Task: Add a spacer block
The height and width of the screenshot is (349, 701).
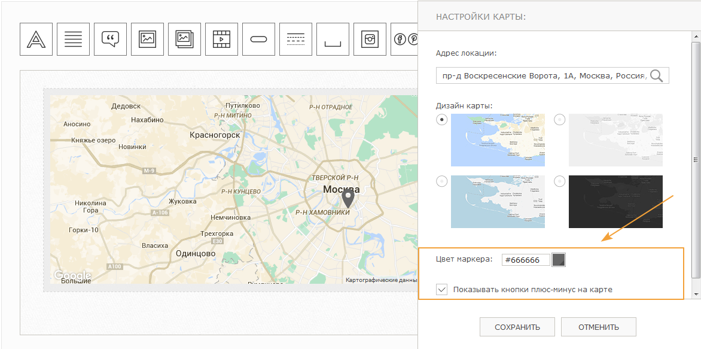Action: 333,40
